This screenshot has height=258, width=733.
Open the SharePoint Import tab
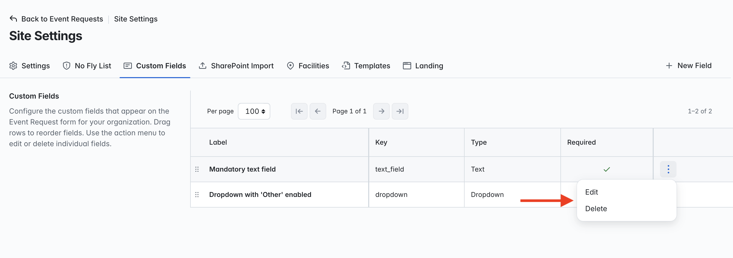tap(236, 66)
